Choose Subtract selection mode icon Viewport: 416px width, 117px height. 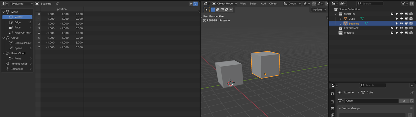pyautogui.click(x=222, y=10)
